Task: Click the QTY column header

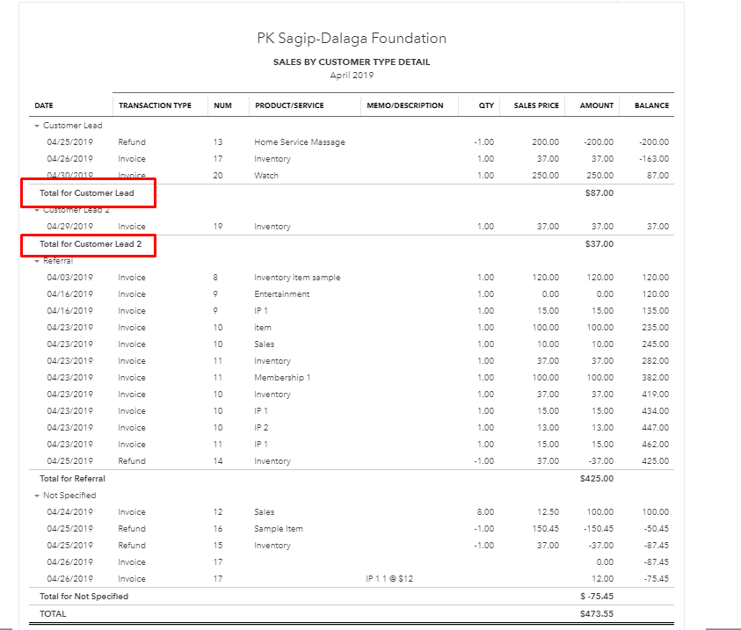Action: [x=486, y=105]
